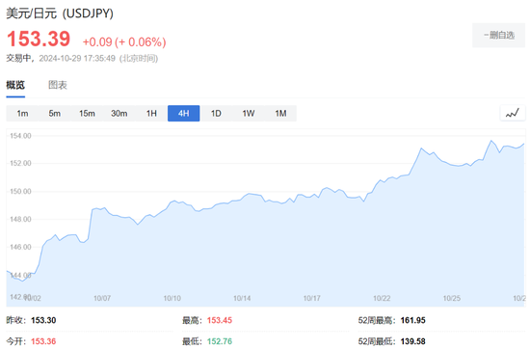Click the 今开 value 153.36
This screenshot has height=349, width=530.
43,341
